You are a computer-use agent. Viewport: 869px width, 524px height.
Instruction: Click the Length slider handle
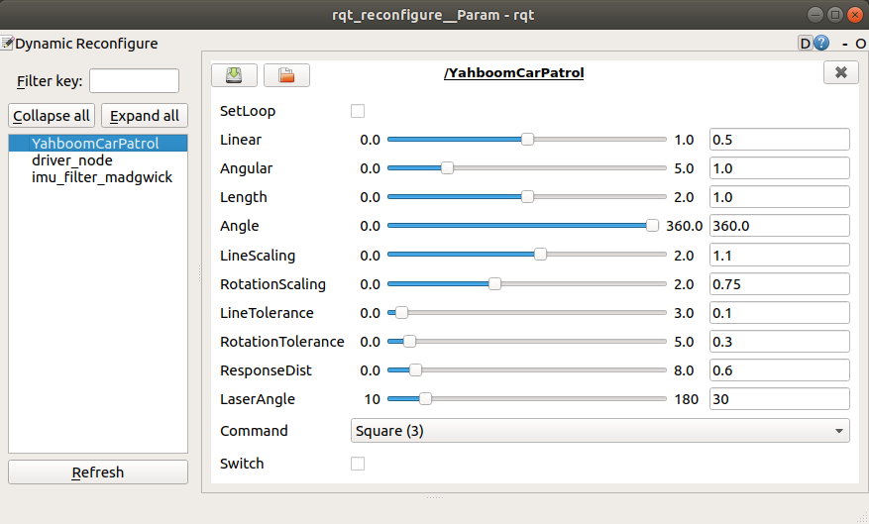tap(527, 197)
